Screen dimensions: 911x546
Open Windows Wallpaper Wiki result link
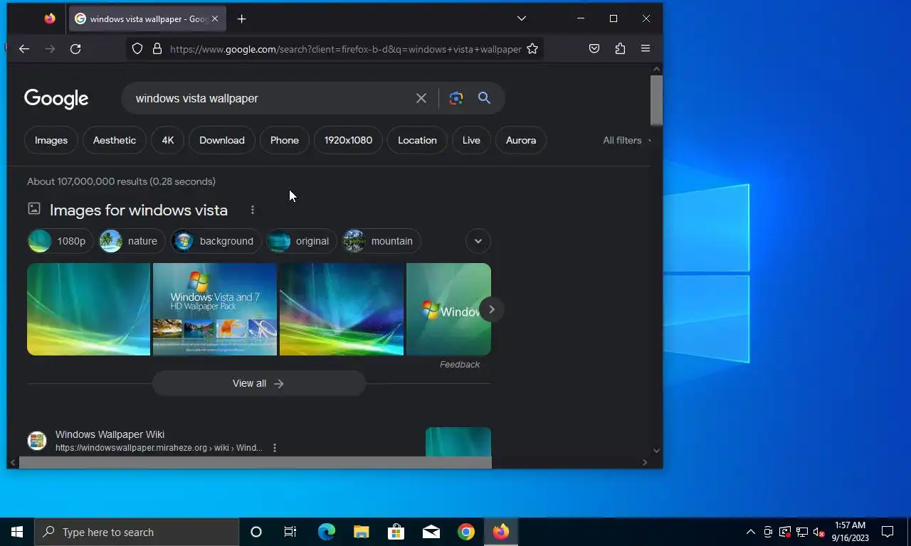pyautogui.click(x=110, y=434)
